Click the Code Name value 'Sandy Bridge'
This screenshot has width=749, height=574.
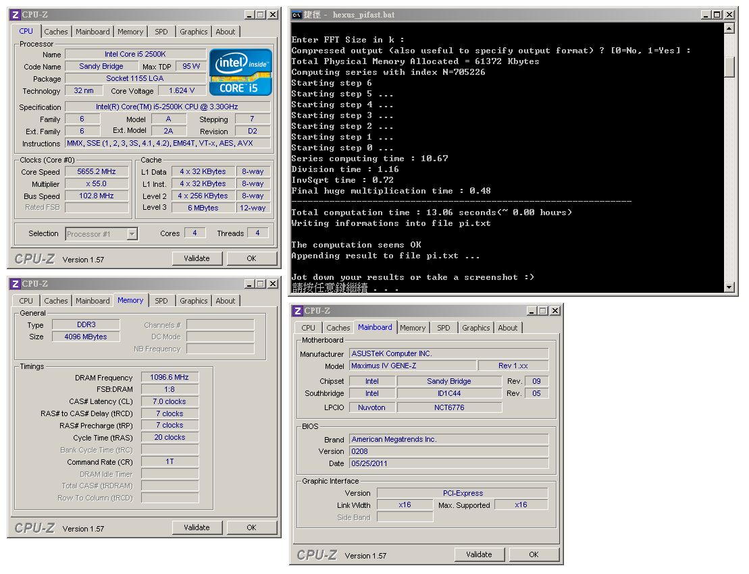101,66
